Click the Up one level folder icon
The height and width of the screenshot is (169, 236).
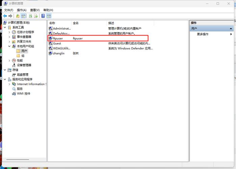point(18,16)
